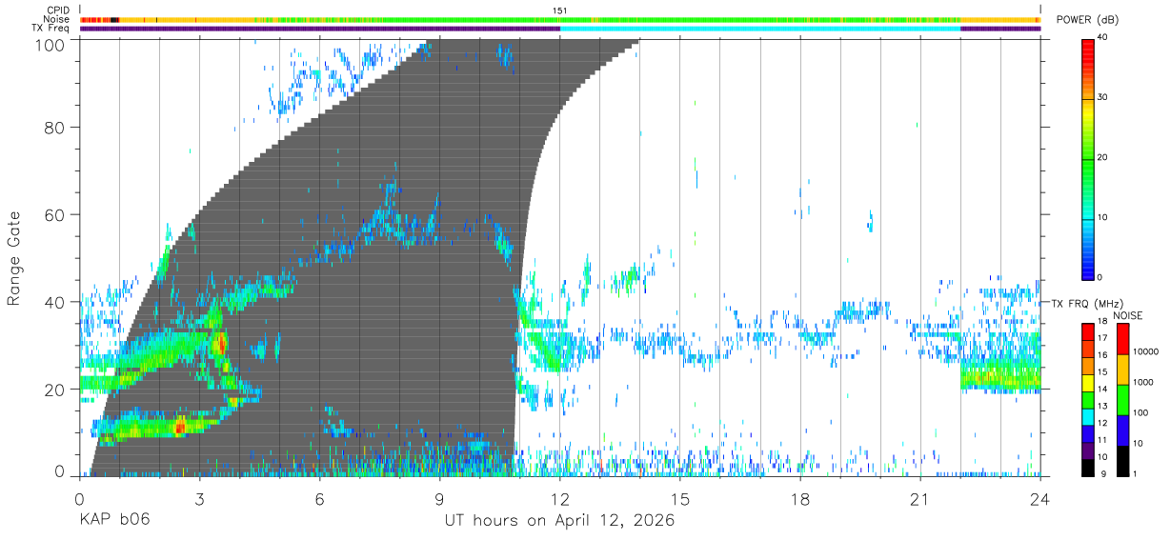This screenshot has width=1170, height=540.
Task: Click the POWER scale tick '20'
Action: pos(1104,158)
